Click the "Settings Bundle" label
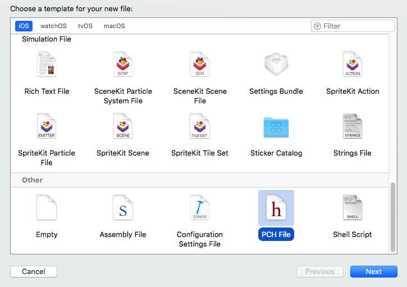The height and width of the screenshot is (287, 407). 276,91
